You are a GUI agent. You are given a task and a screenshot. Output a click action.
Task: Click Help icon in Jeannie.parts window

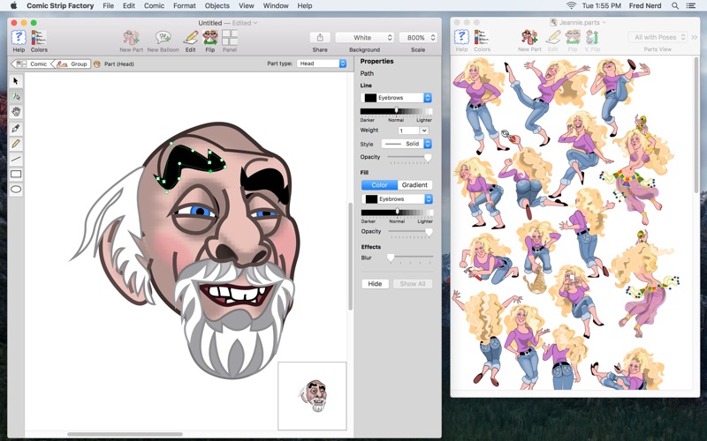point(461,37)
